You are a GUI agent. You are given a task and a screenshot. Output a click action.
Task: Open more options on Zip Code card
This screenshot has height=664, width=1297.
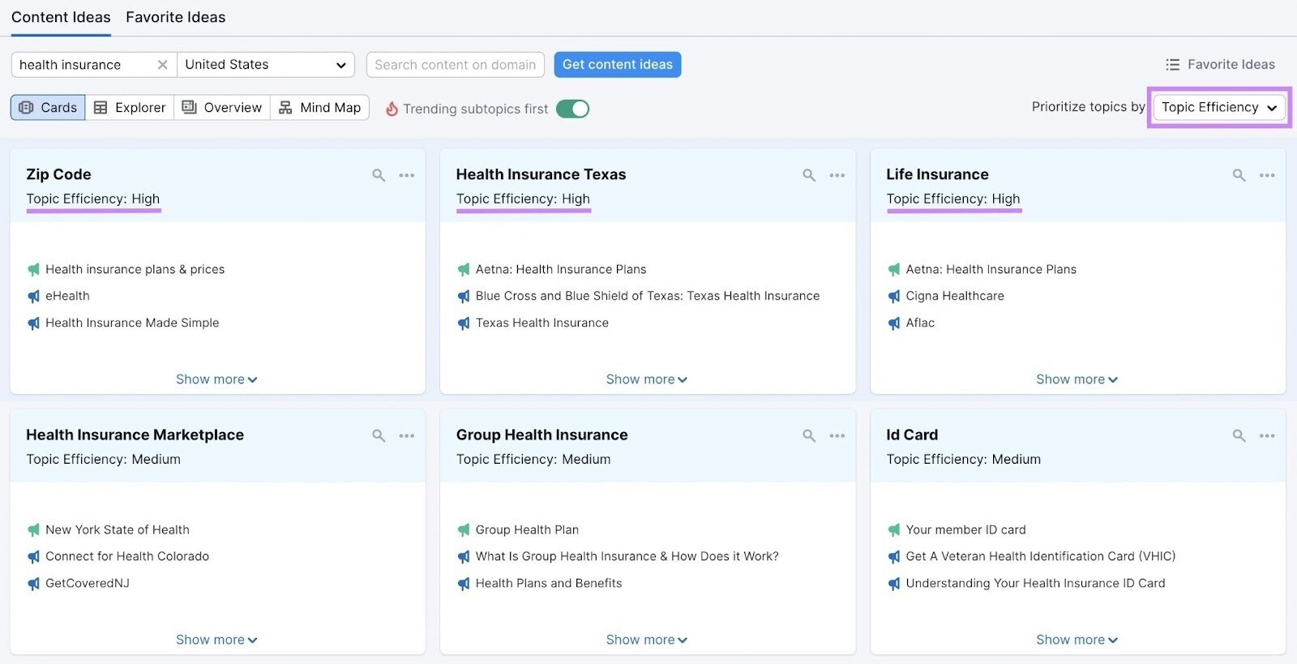click(407, 175)
